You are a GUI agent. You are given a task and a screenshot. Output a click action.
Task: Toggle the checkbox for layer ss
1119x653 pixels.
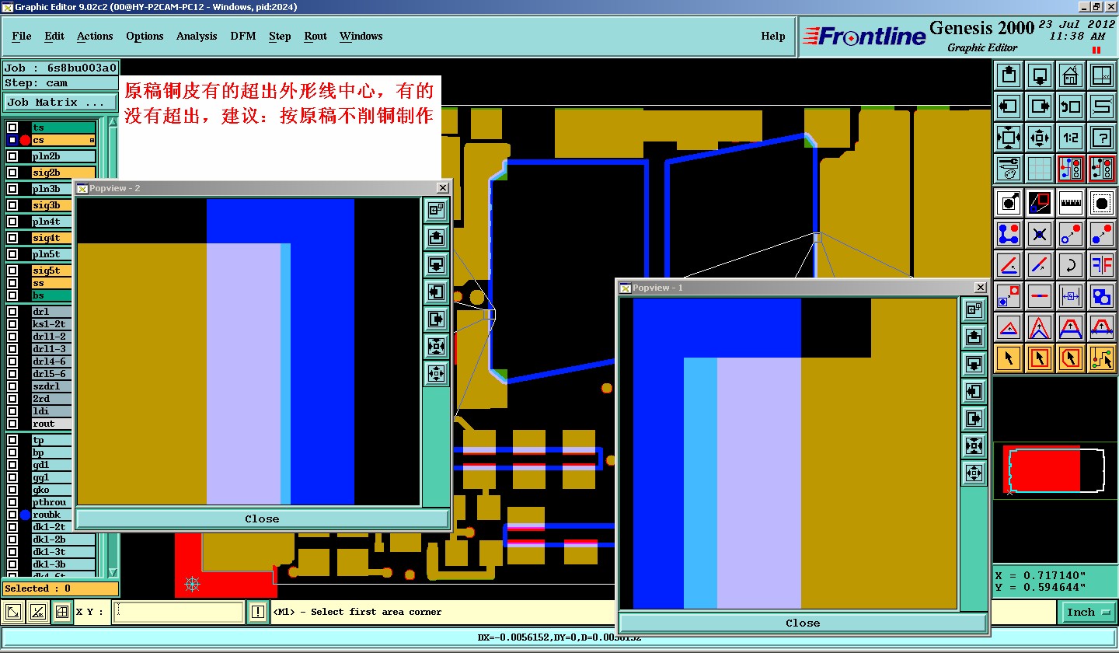(x=12, y=283)
